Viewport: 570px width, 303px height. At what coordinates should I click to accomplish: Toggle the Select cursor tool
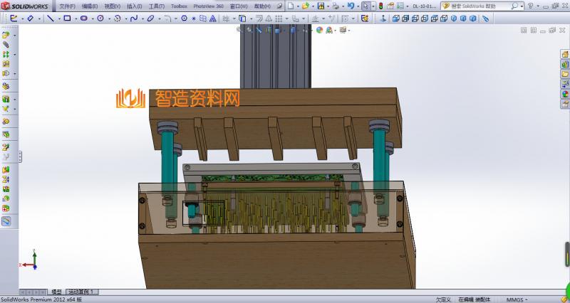(365, 6)
